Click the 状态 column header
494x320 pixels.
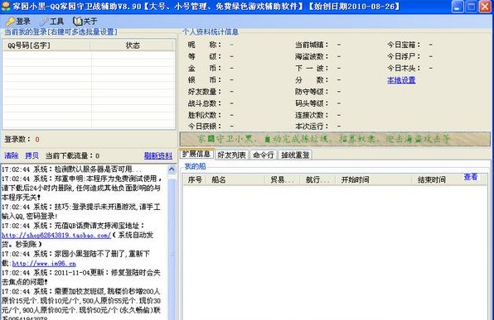coord(132,45)
